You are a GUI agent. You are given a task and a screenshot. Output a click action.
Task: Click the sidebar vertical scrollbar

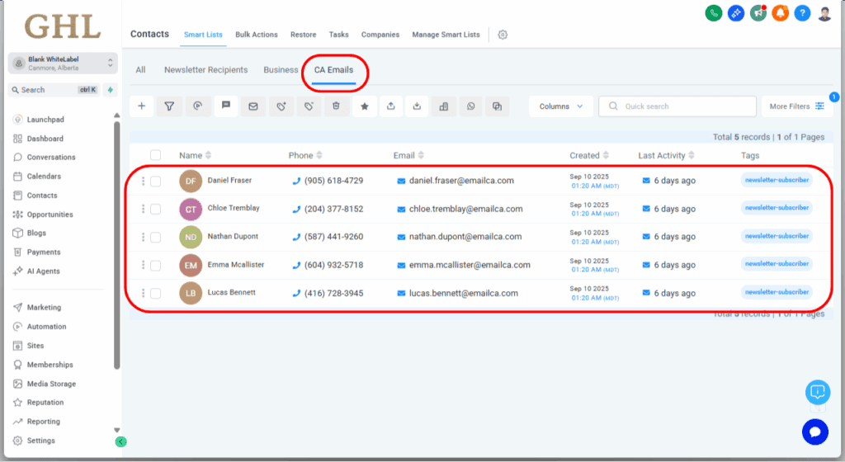click(117, 245)
